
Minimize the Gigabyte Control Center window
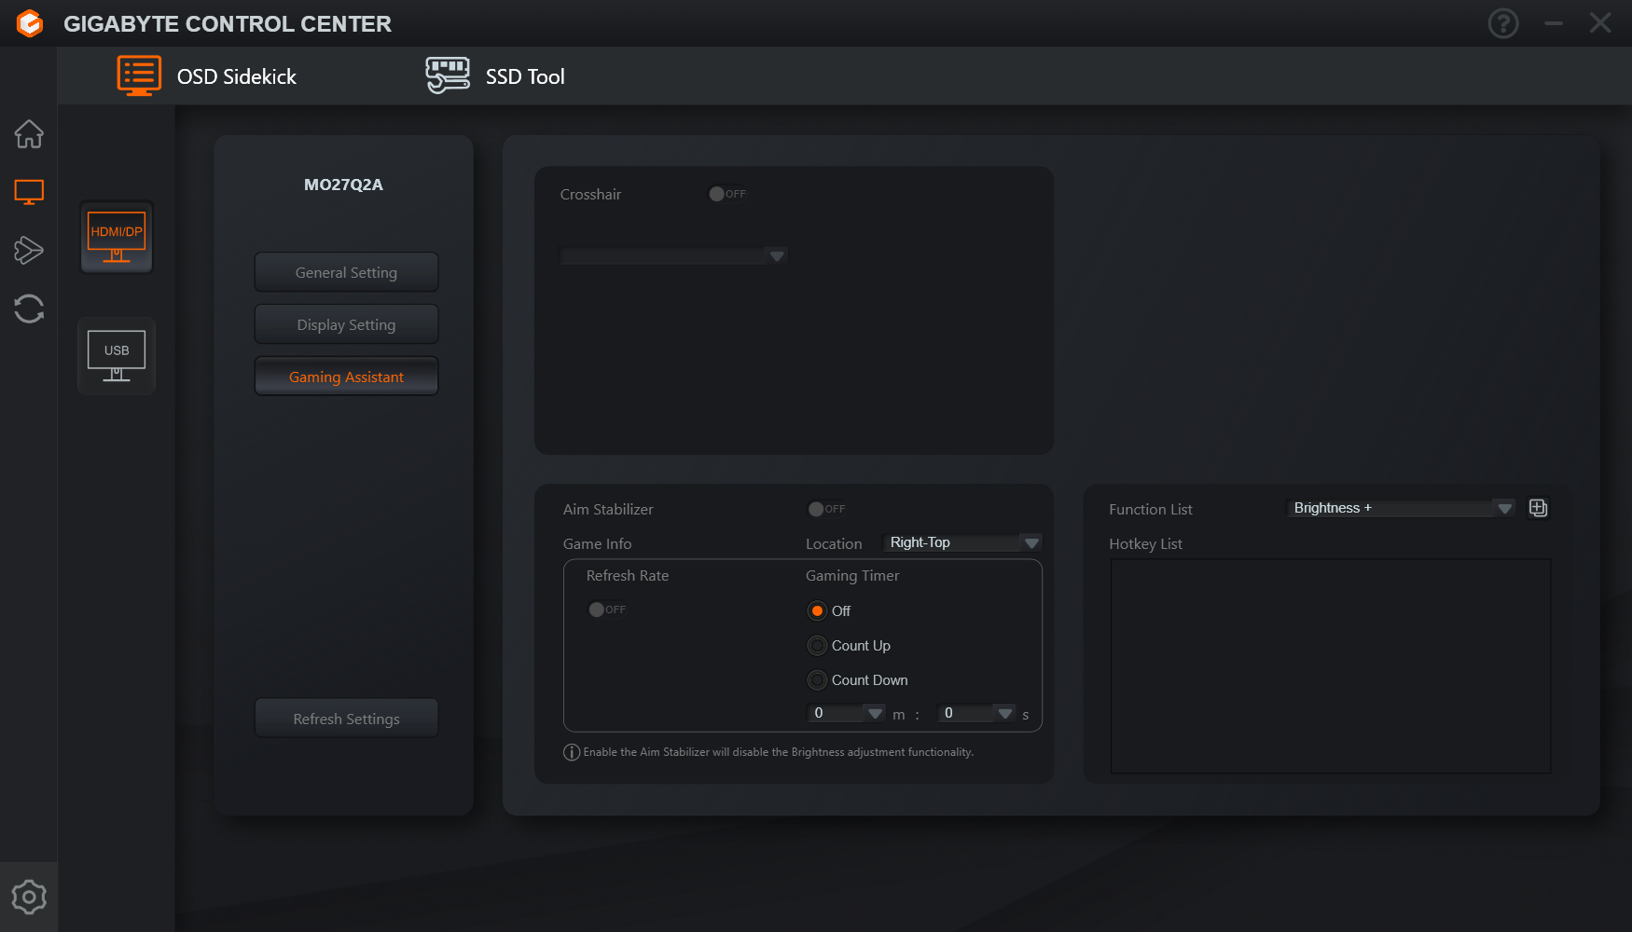1554,23
